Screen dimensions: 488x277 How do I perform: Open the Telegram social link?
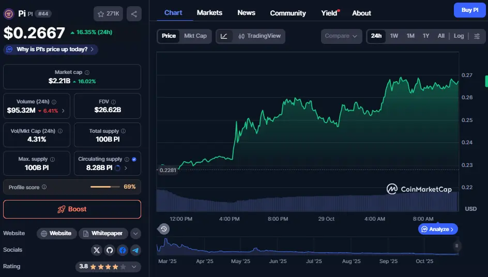point(135,250)
